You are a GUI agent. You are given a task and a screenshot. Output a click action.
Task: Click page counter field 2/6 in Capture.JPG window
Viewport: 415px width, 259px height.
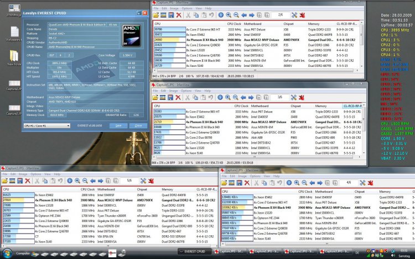point(281,15)
